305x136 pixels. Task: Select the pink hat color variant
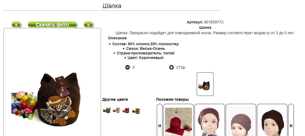tap(126, 111)
